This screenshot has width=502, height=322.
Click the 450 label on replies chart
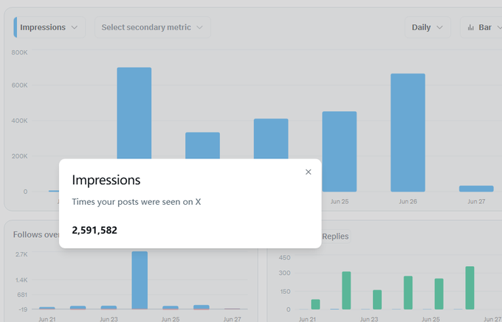pyautogui.click(x=284, y=257)
